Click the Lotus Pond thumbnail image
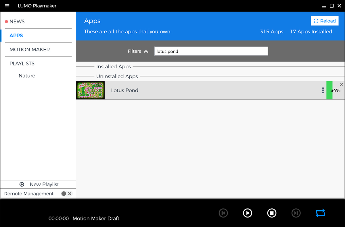The width and height of the screenshot is (345, 227). click(x=90, y=90)
